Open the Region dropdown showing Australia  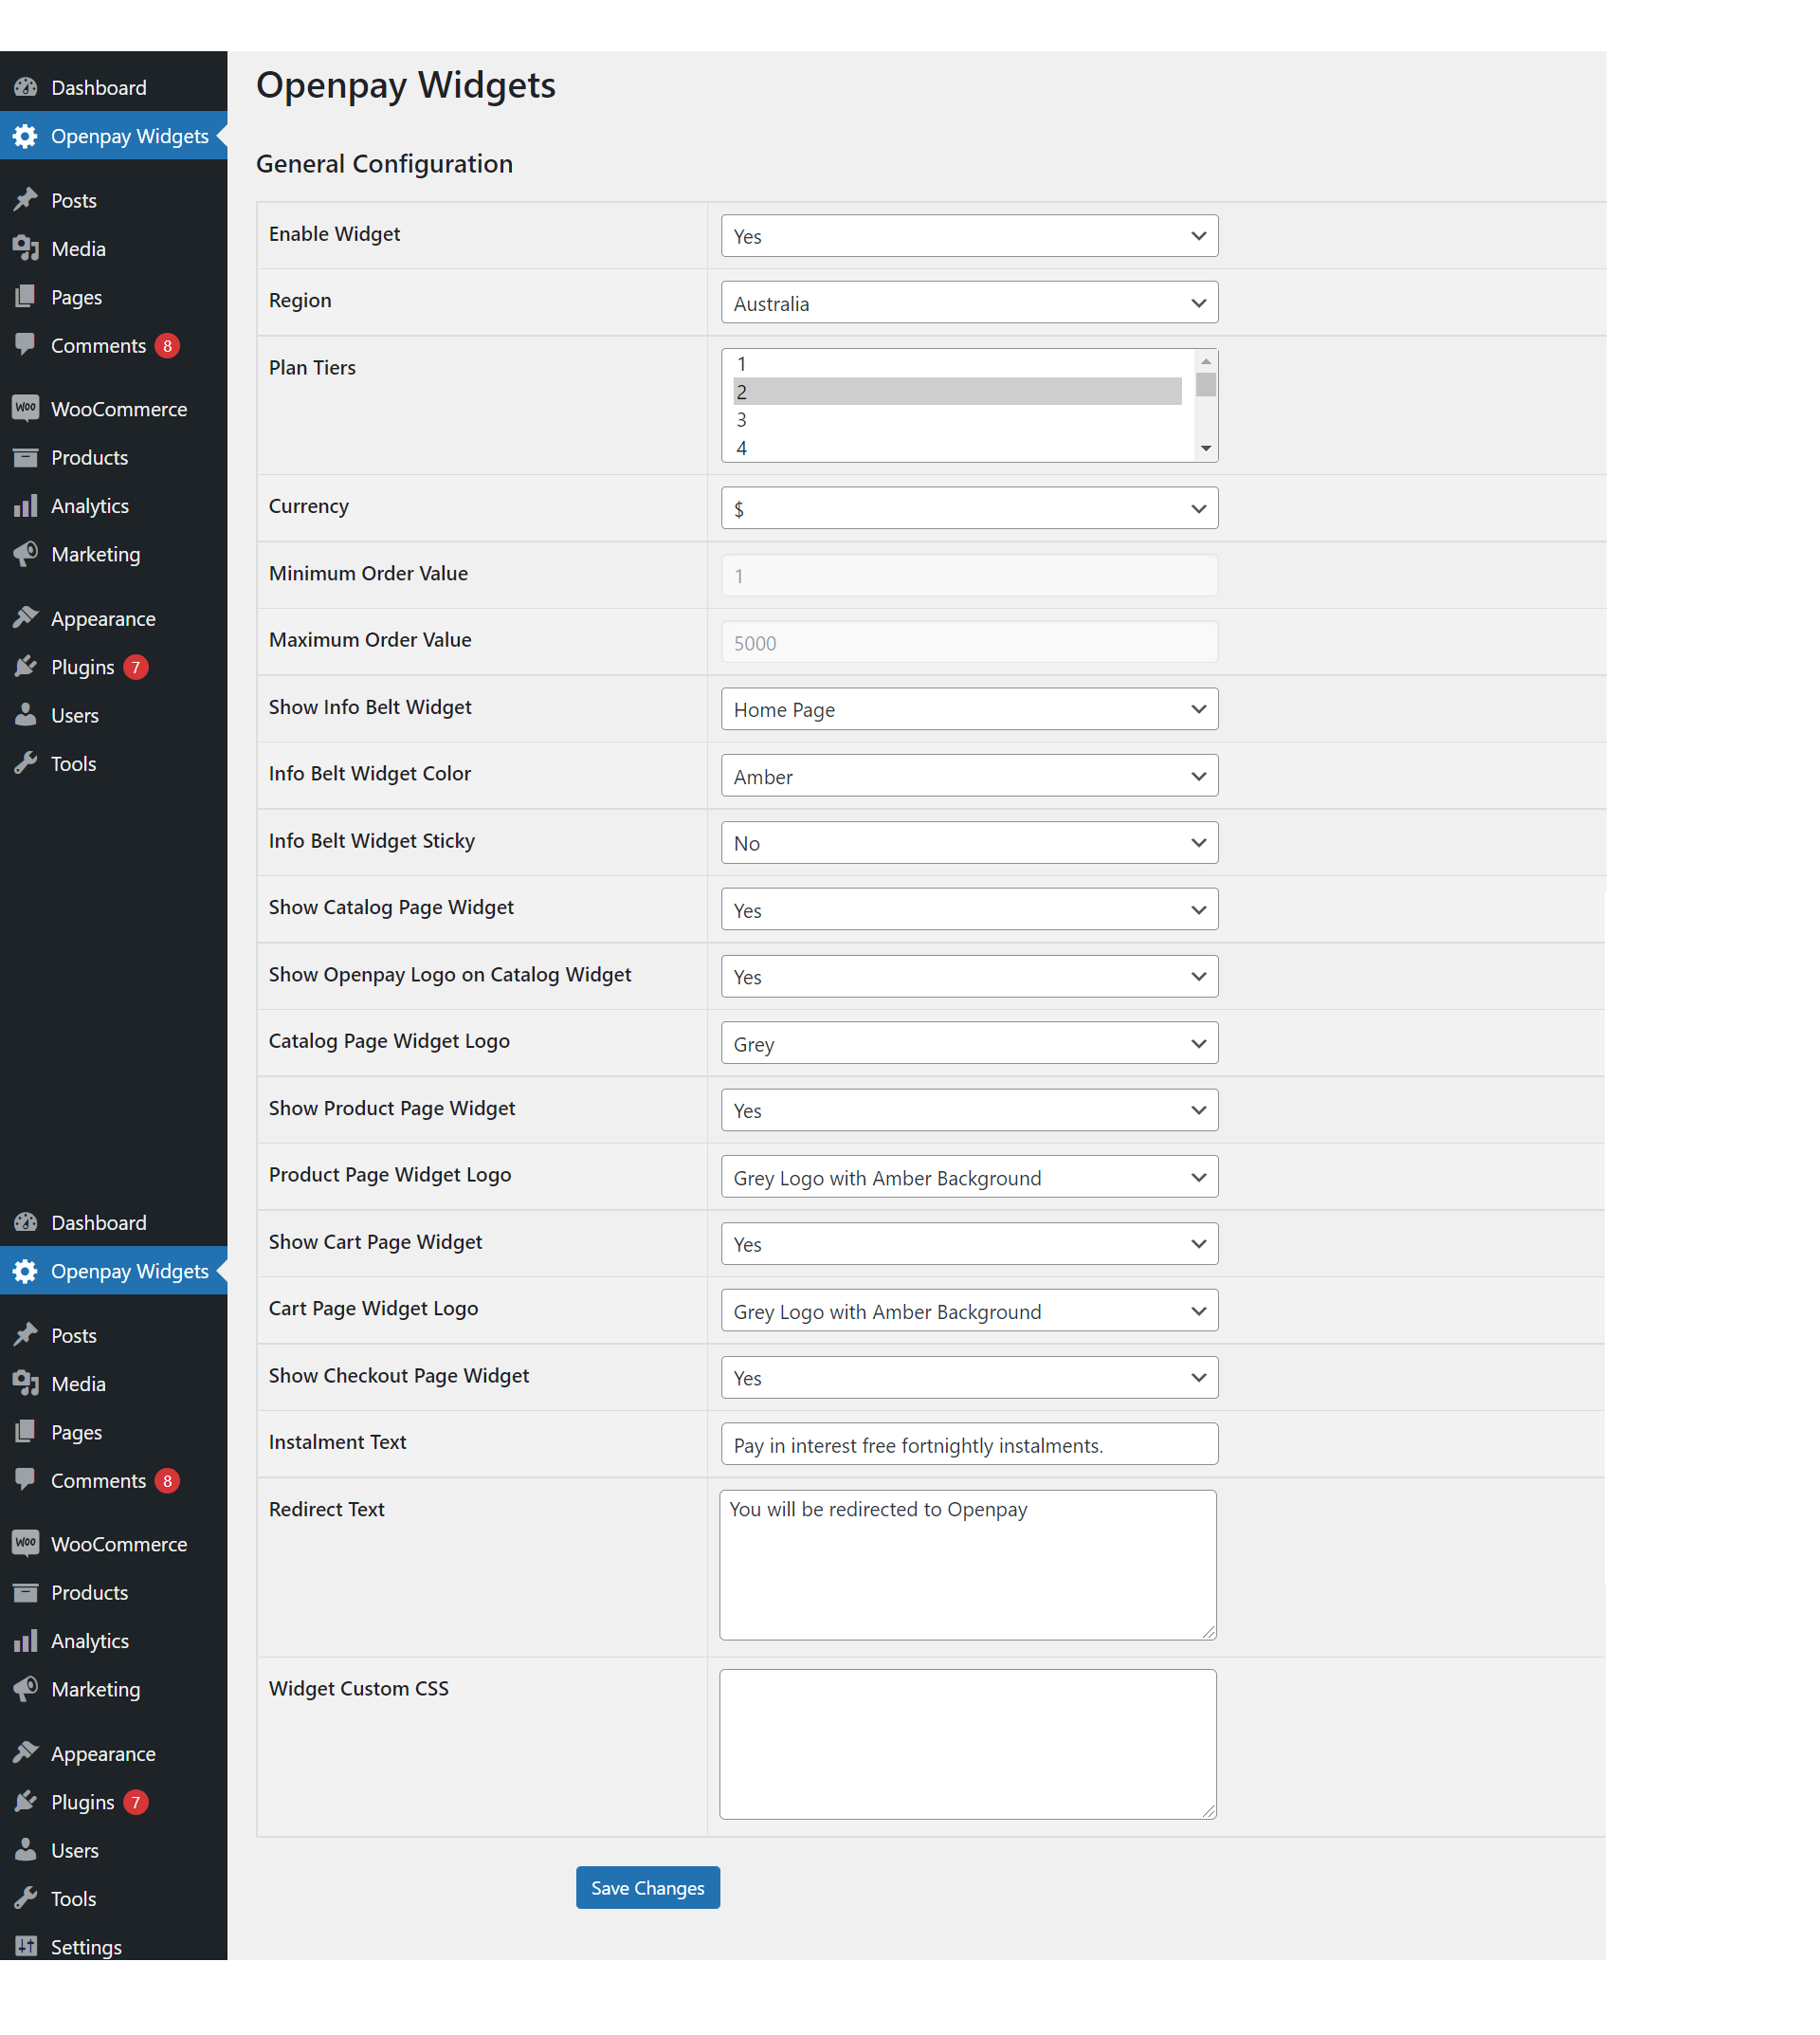pos(968,302)
